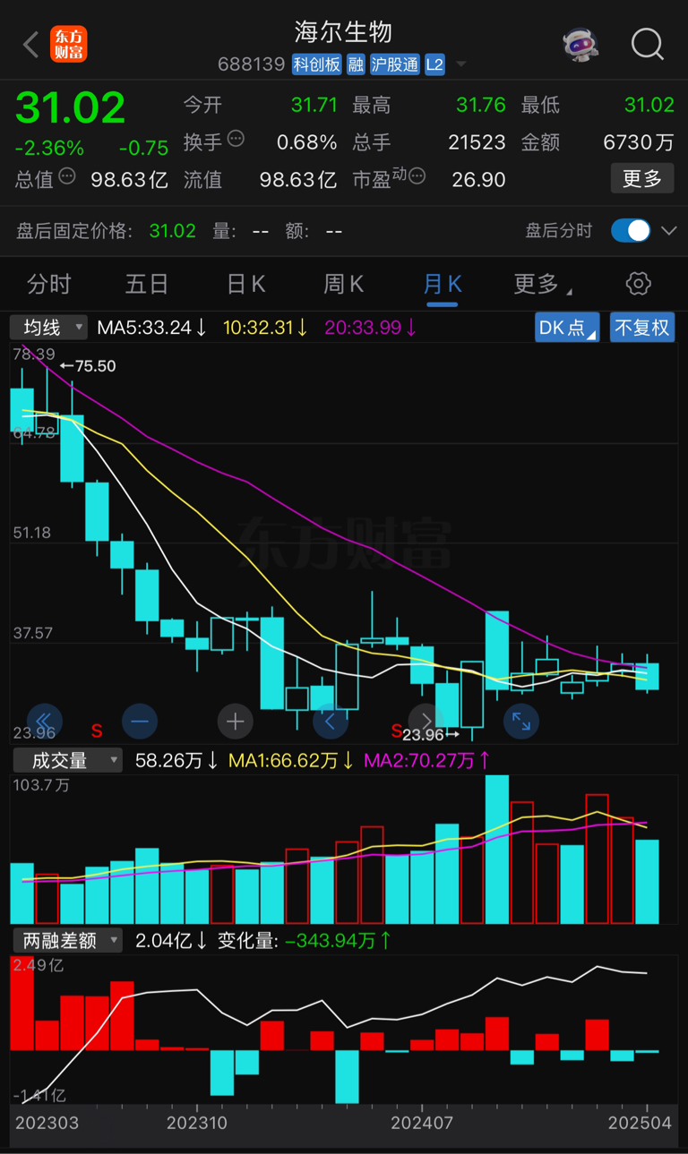Tap the 75.50 high price marker
The height and width of the screenshot is (1154, 688).
[x=88, y=366]
